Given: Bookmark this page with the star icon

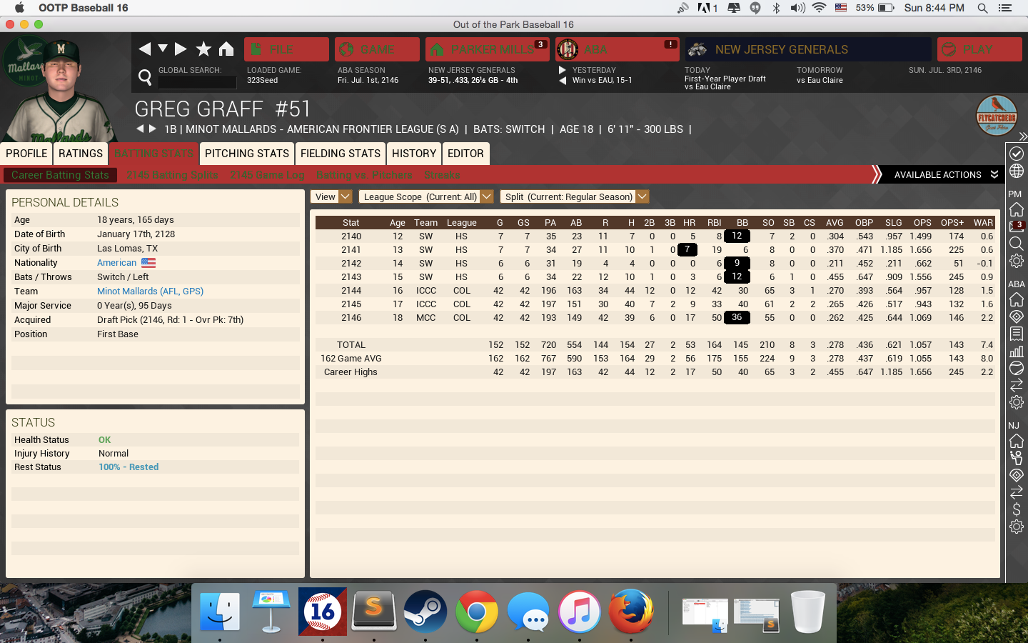Looking at the screenshot, I should coord(203,49).
